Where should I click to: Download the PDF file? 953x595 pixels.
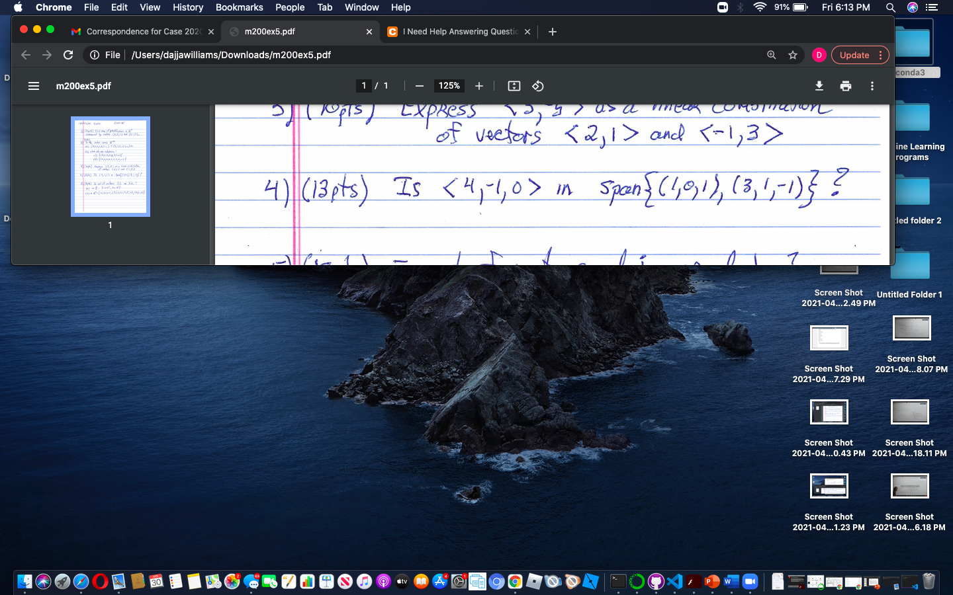click(x=819, y=86)
